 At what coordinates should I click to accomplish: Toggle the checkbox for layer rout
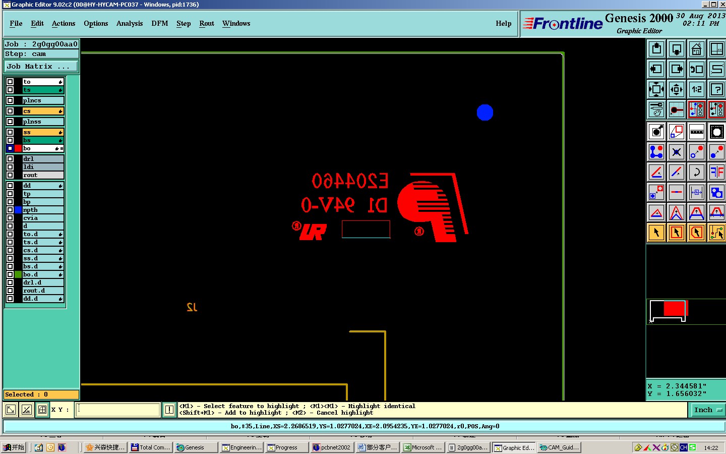click(x=10, y=175)
